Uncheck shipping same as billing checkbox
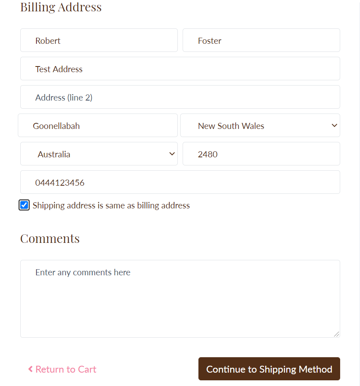360x386 pixels. pos(24,205)
